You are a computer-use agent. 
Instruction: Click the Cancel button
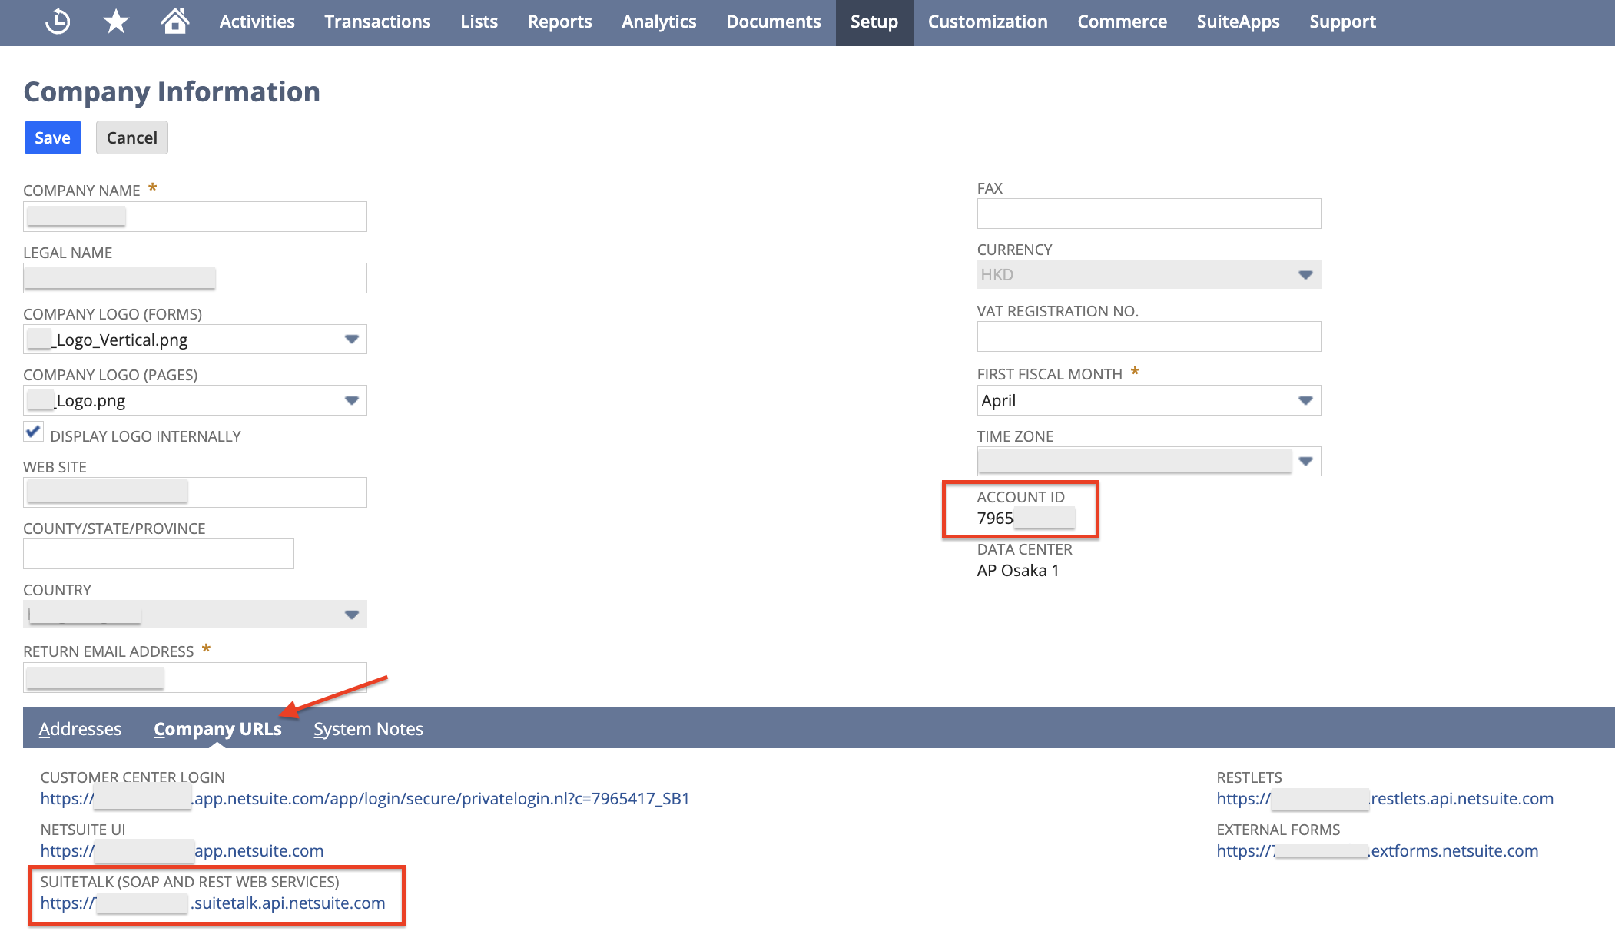[132, 138]
